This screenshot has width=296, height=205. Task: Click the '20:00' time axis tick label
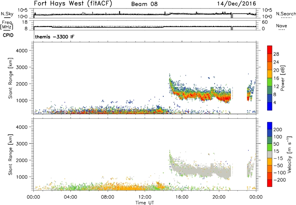coord(219,197)
